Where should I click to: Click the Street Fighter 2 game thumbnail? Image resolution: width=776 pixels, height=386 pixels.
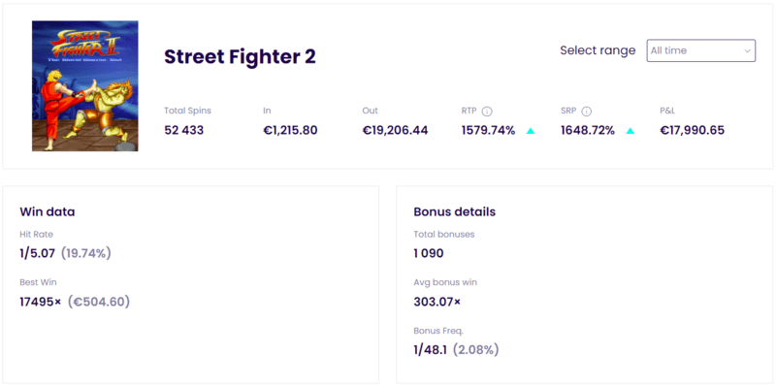pyautogui.click(x=85, y=85)
